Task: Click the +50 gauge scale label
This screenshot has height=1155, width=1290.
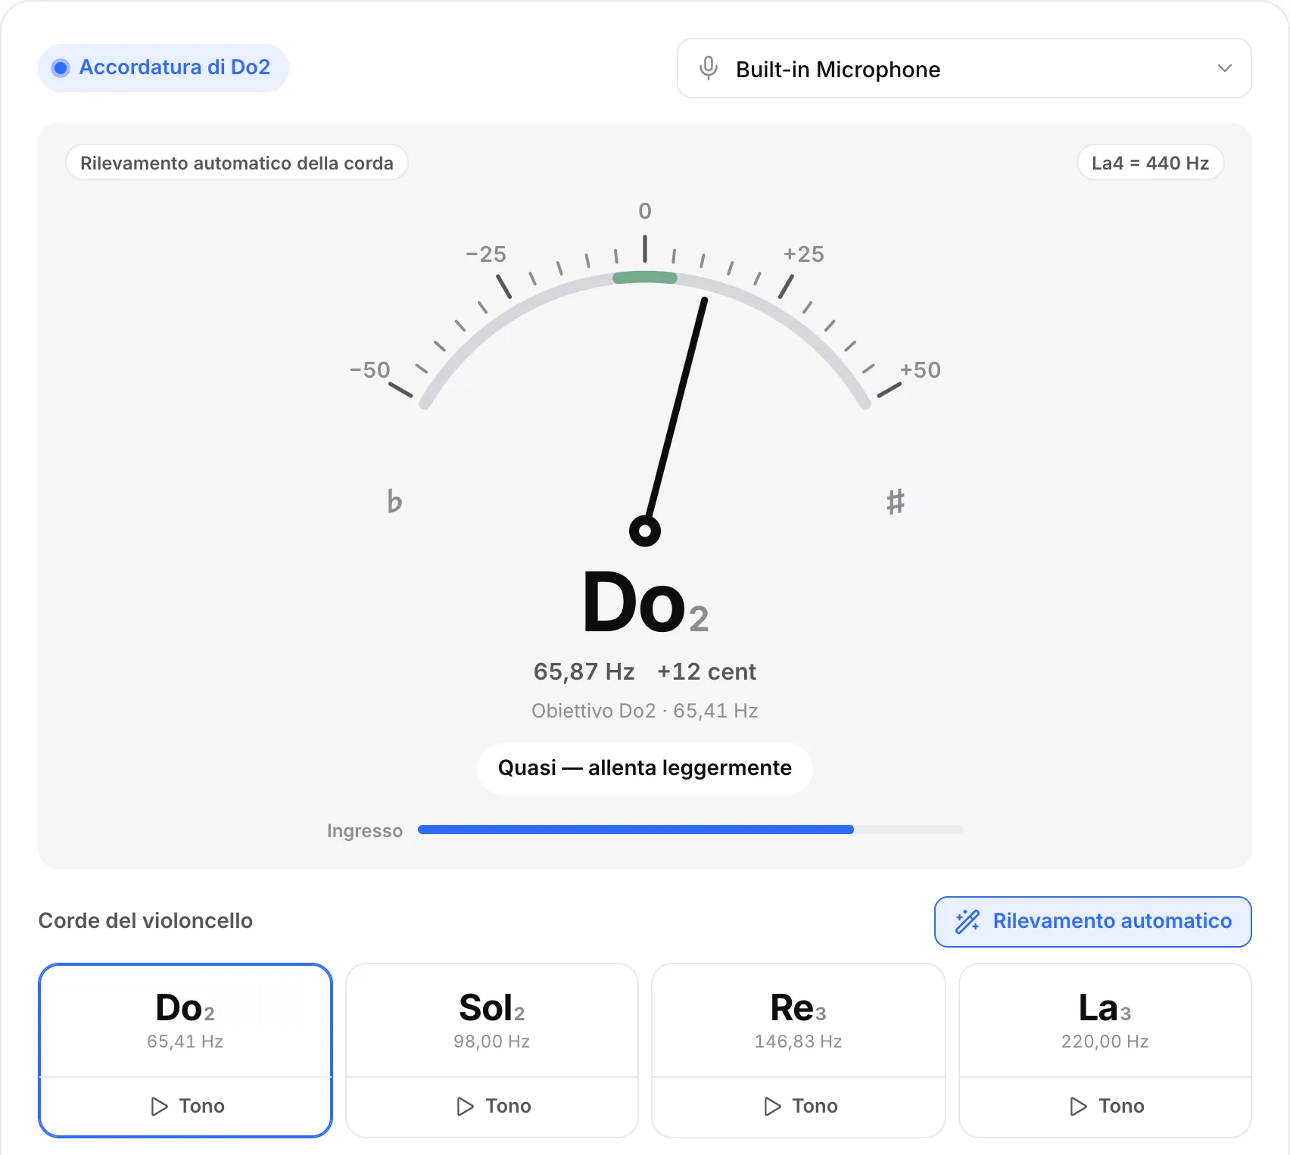Action: coord(920,370)
